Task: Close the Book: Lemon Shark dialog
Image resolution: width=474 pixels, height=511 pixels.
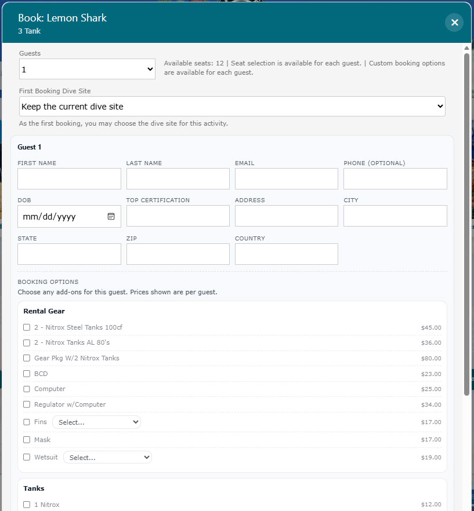Action: 454,23
